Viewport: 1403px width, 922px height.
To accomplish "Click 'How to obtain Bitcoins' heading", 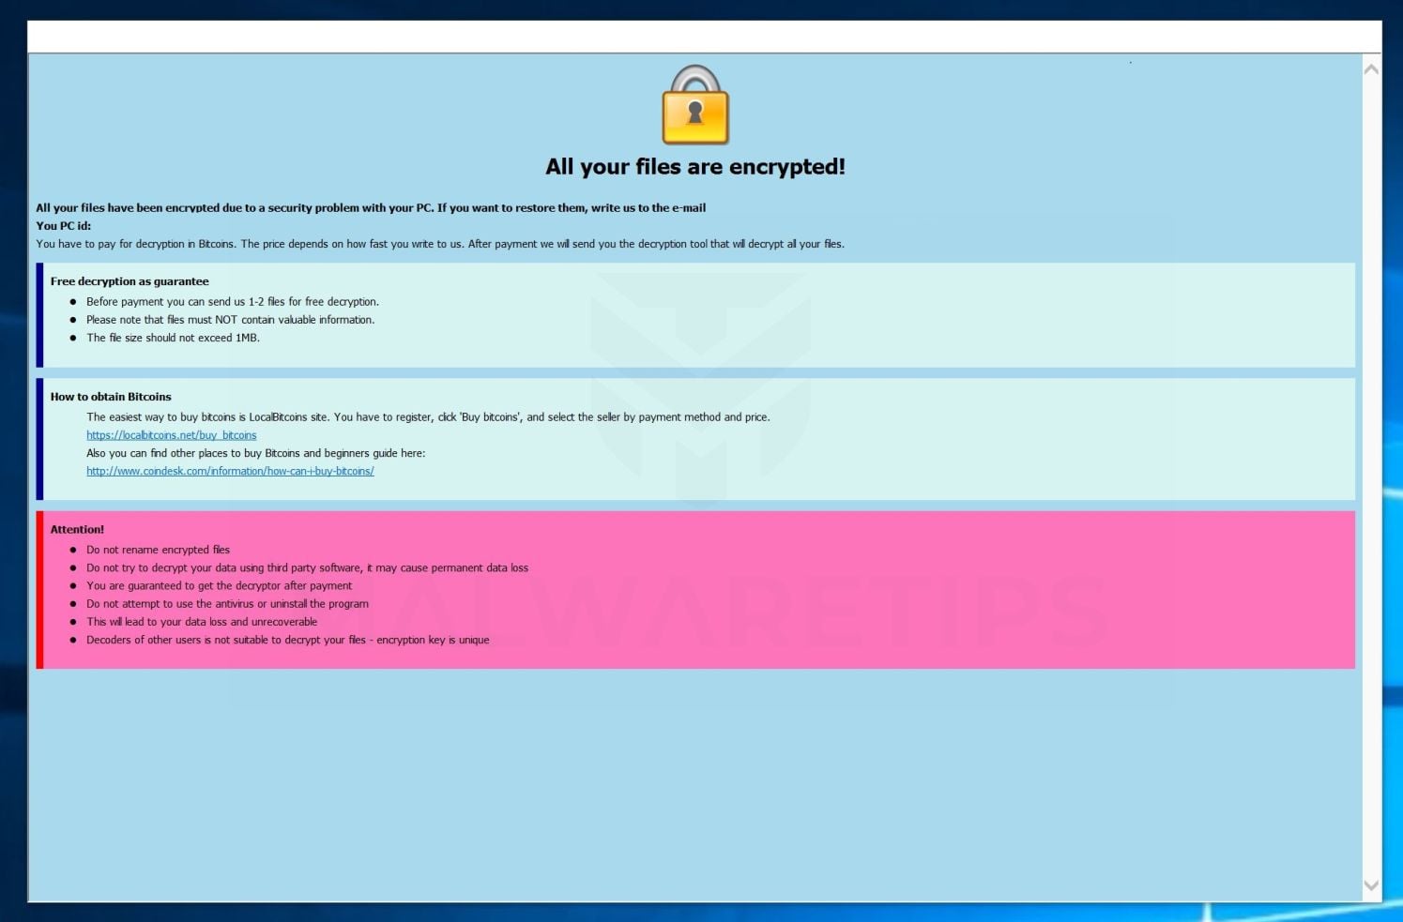I will tap(111, 397).
